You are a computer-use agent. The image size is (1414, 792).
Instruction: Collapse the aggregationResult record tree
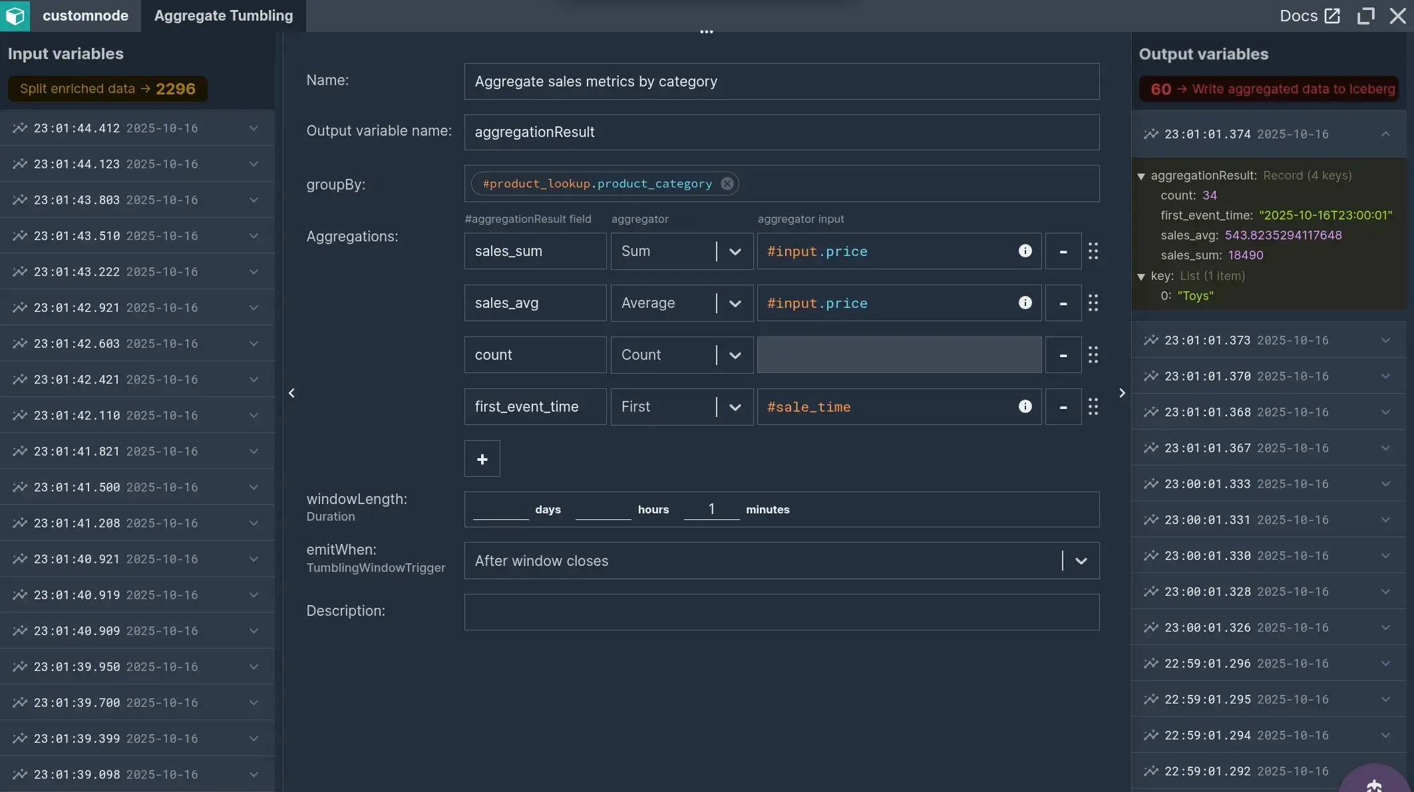point(1141,176)
